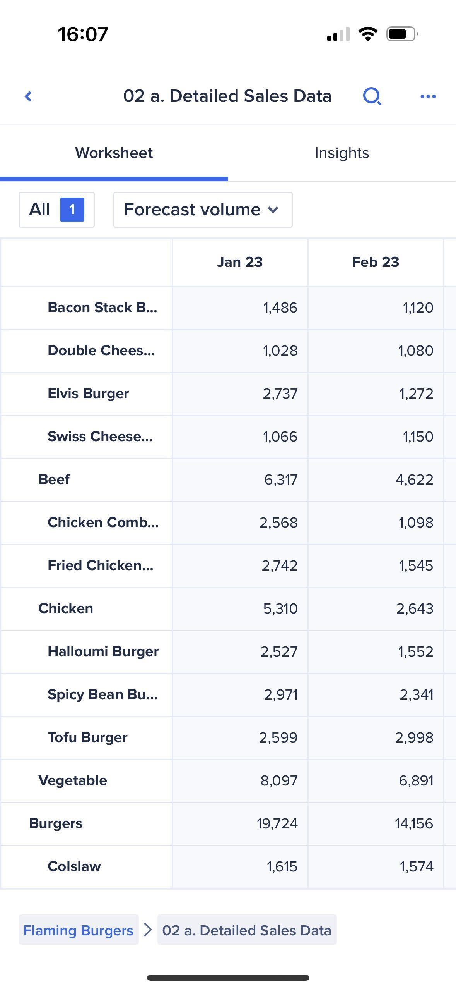Viewport: 456px width, 990px height.
Task: Open the Forecast volume dropdown
Action: coord(203,210)
